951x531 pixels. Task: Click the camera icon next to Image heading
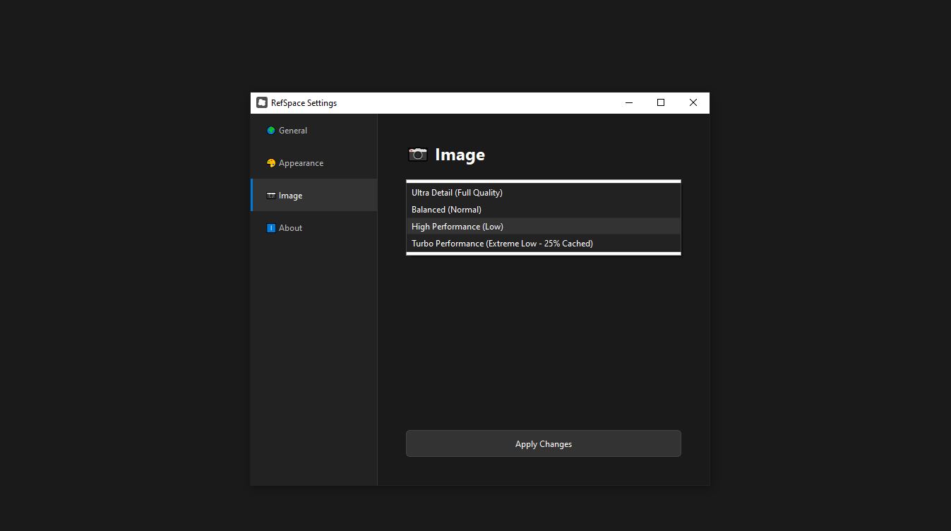point(417,154)
